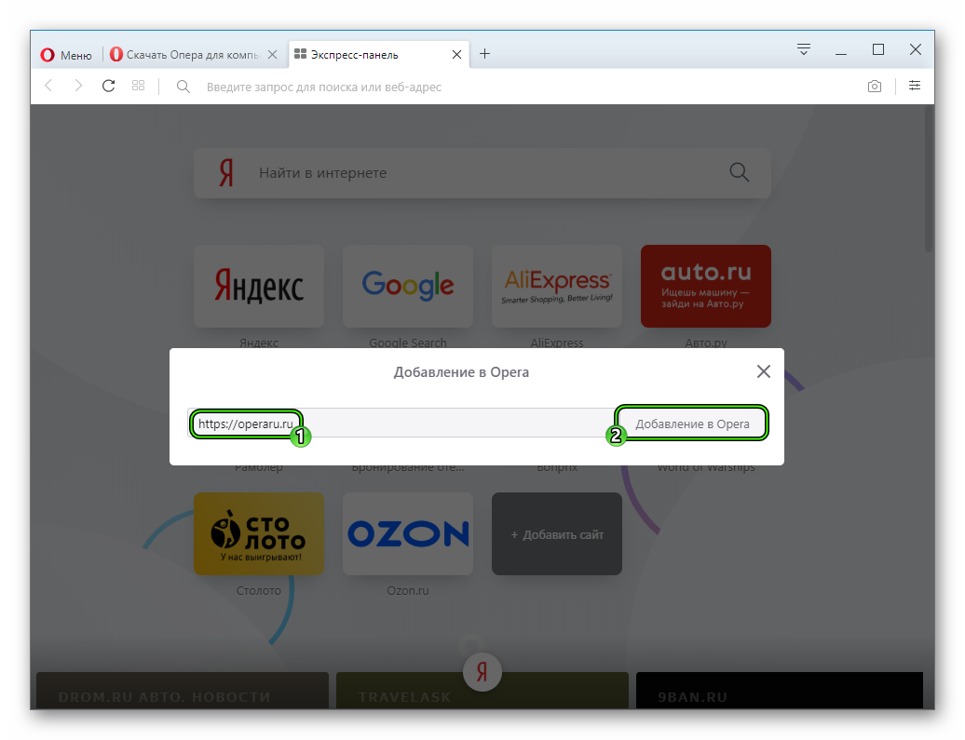The width and height of the screenshot is (965, 740).
Task: Go back with the back arrow
Action: coord(48,86)
